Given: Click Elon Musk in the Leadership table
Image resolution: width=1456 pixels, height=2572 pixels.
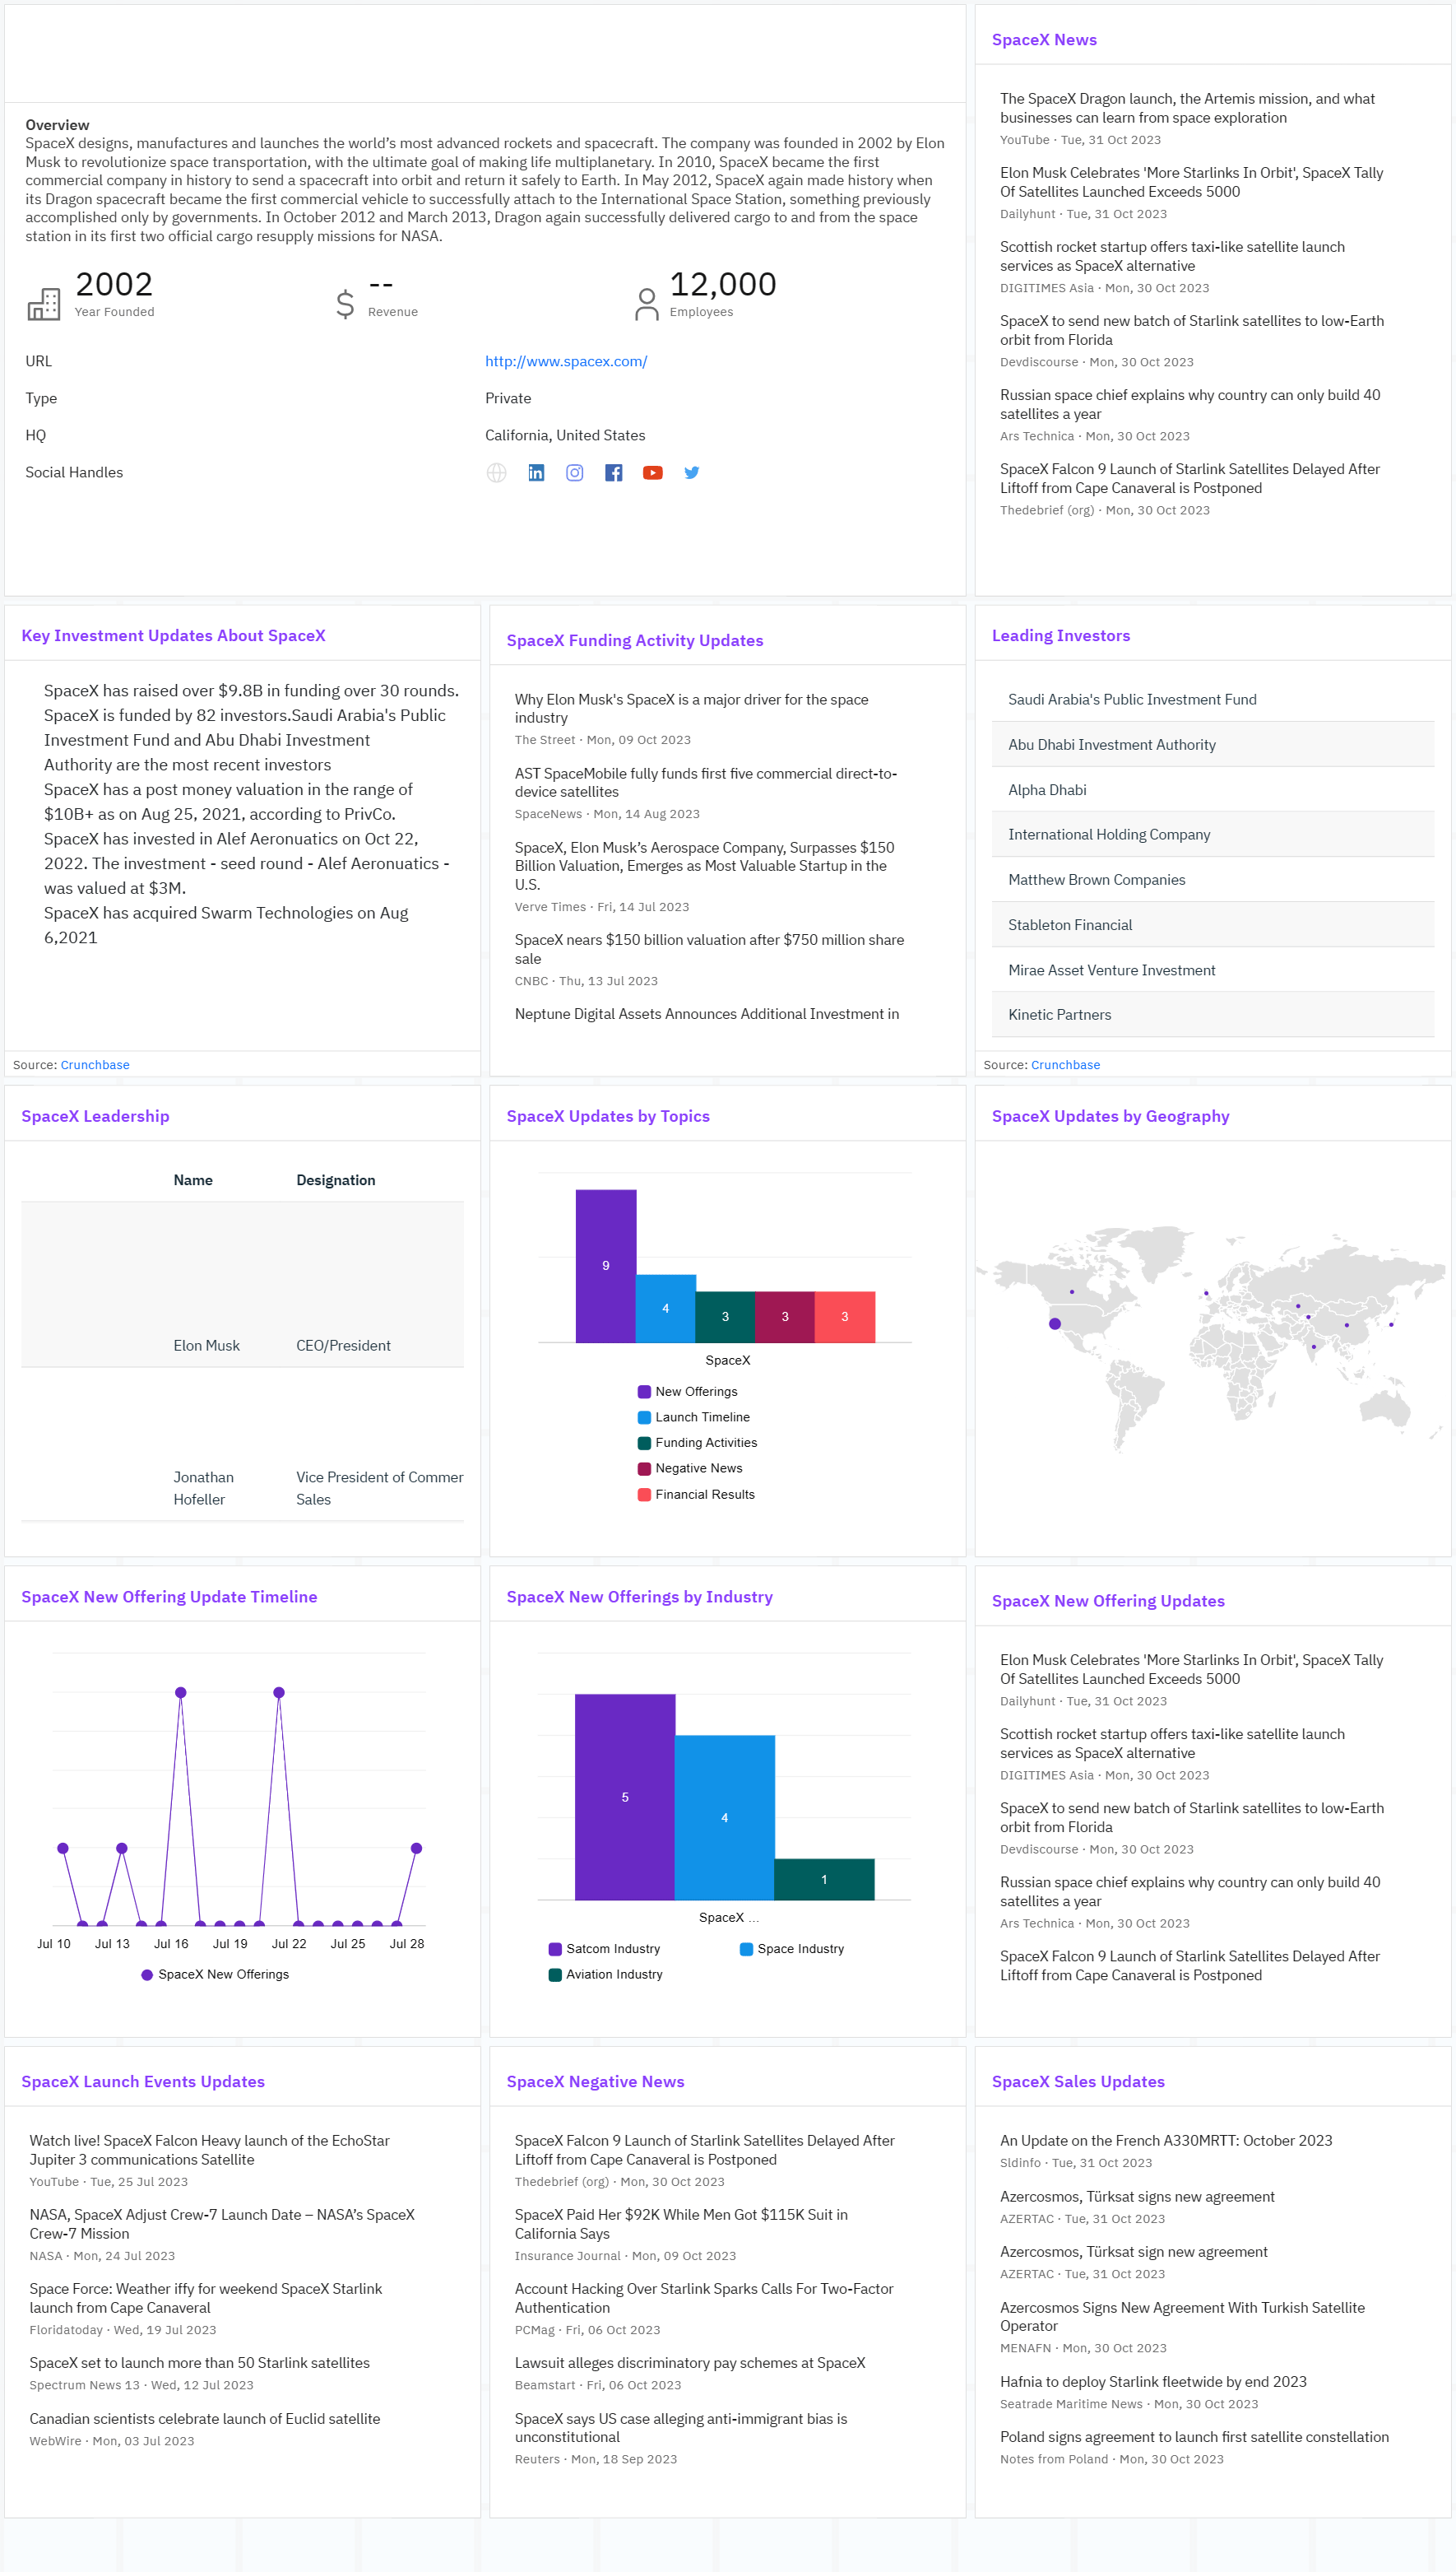Looking at the screenshot, I should (206, 1346).
